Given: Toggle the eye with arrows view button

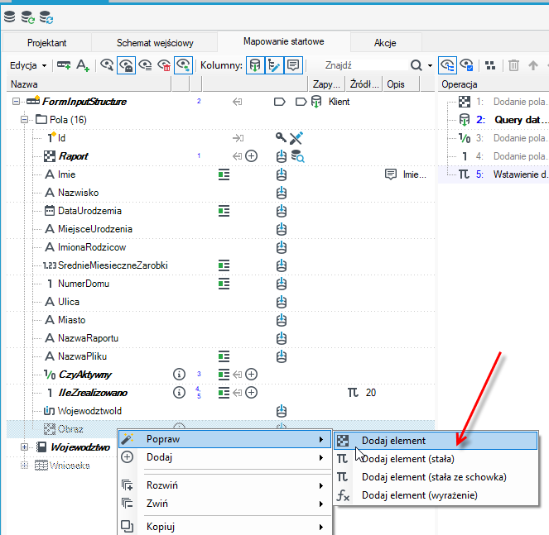Looking at the screenshot, I should tap(184, 65).
